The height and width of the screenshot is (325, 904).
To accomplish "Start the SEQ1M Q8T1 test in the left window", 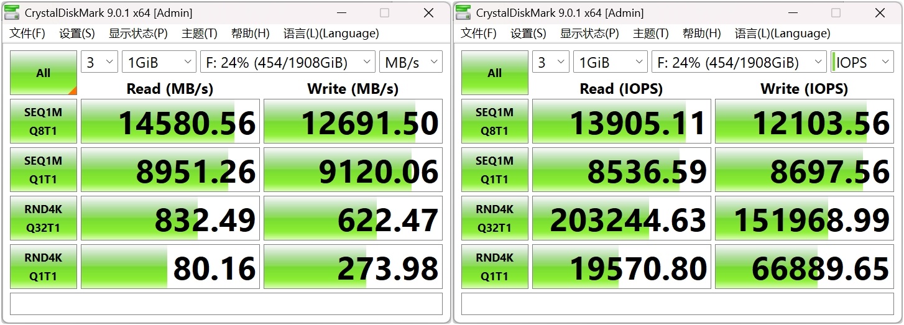I will point(44,121).
